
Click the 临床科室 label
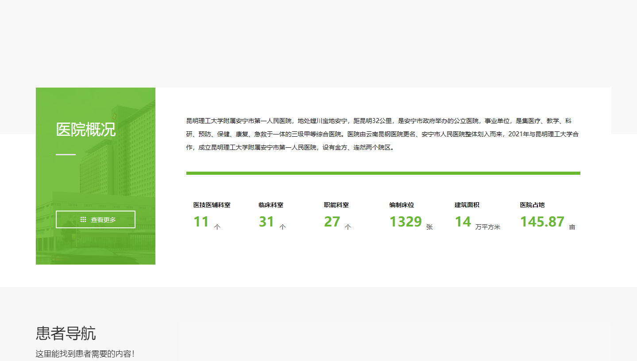point(271,205)
